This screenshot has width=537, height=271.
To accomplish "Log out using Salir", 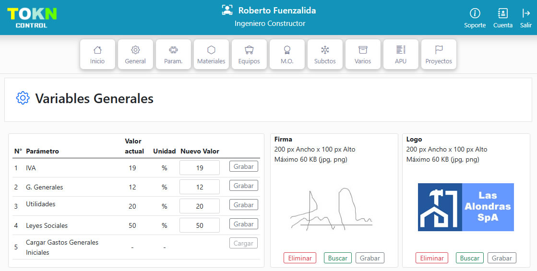I will [526, 13].
